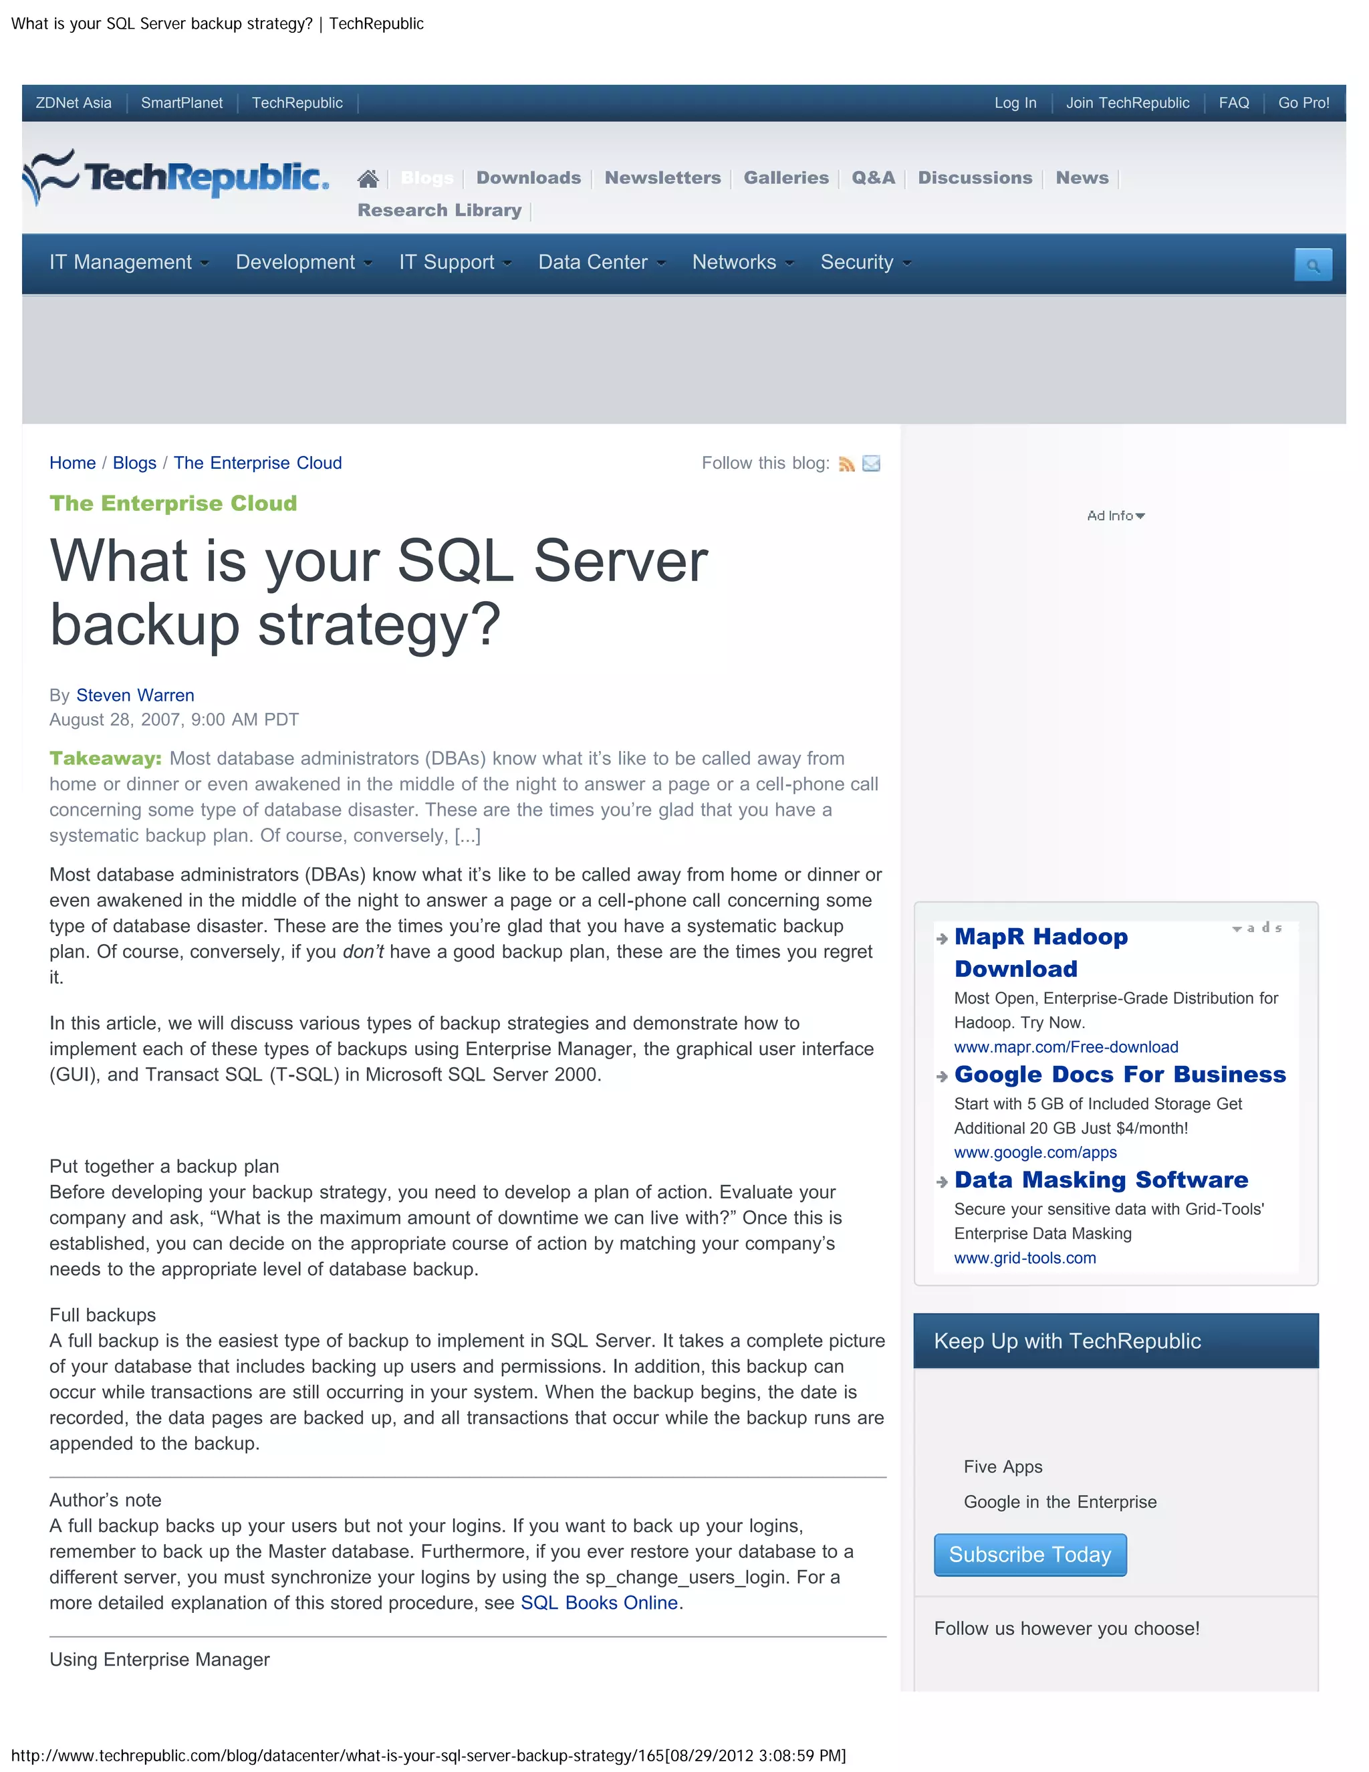This screenshot has width=1369, height=1772.
Task: Open the Research Library section
Action: coord(440,210)
